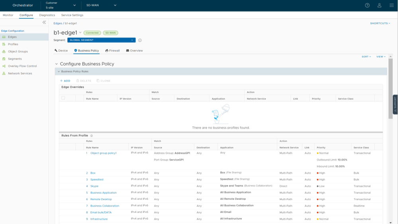Image resolution: width=398 pixels, height=224 pixels.
Task: Collapse the Configure Business Policy section
Action: [57, 64]
